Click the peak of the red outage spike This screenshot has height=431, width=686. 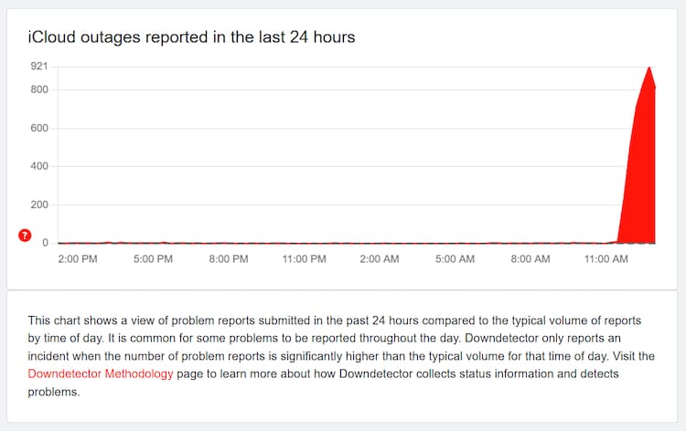(x=648, y=68)
